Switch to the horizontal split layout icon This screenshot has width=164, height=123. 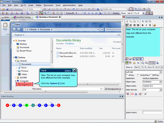click(135, 9)
